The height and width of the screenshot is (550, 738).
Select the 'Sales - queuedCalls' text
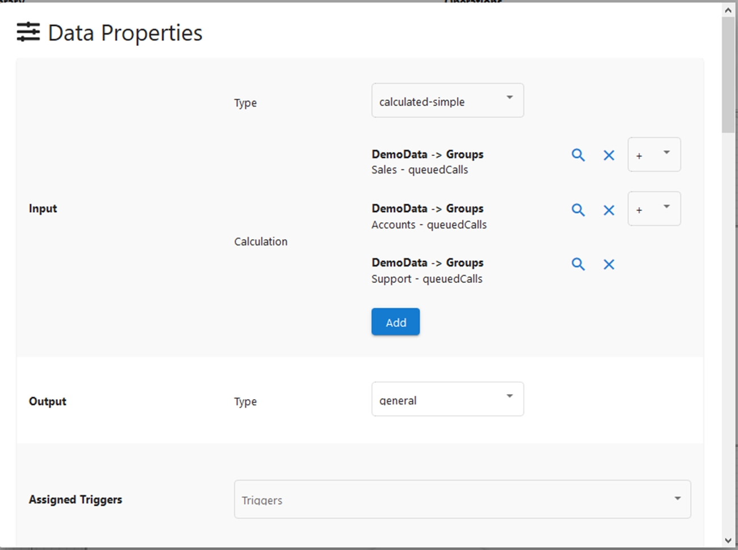(x=420, y=170)
